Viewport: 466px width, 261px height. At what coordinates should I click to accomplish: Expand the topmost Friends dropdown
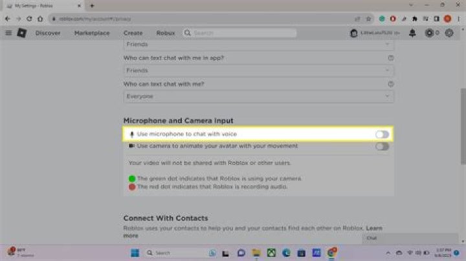click(258, 45)
